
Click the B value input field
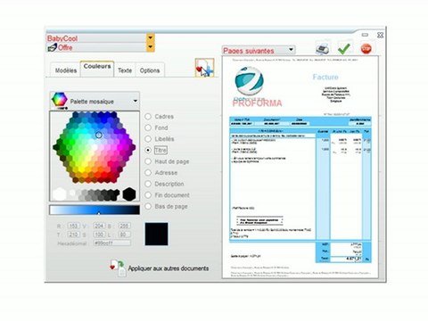click(x=124, y=226)
